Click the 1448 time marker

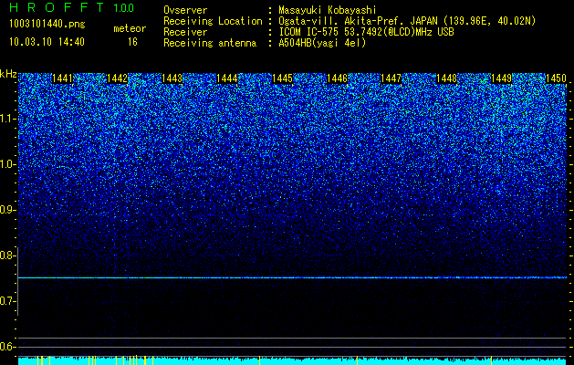pyautogui.click(x=446, y=78)
